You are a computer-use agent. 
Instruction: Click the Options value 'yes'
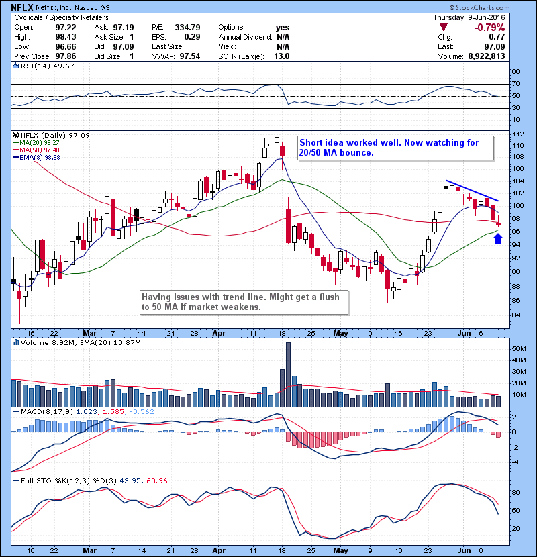point(283,28)
